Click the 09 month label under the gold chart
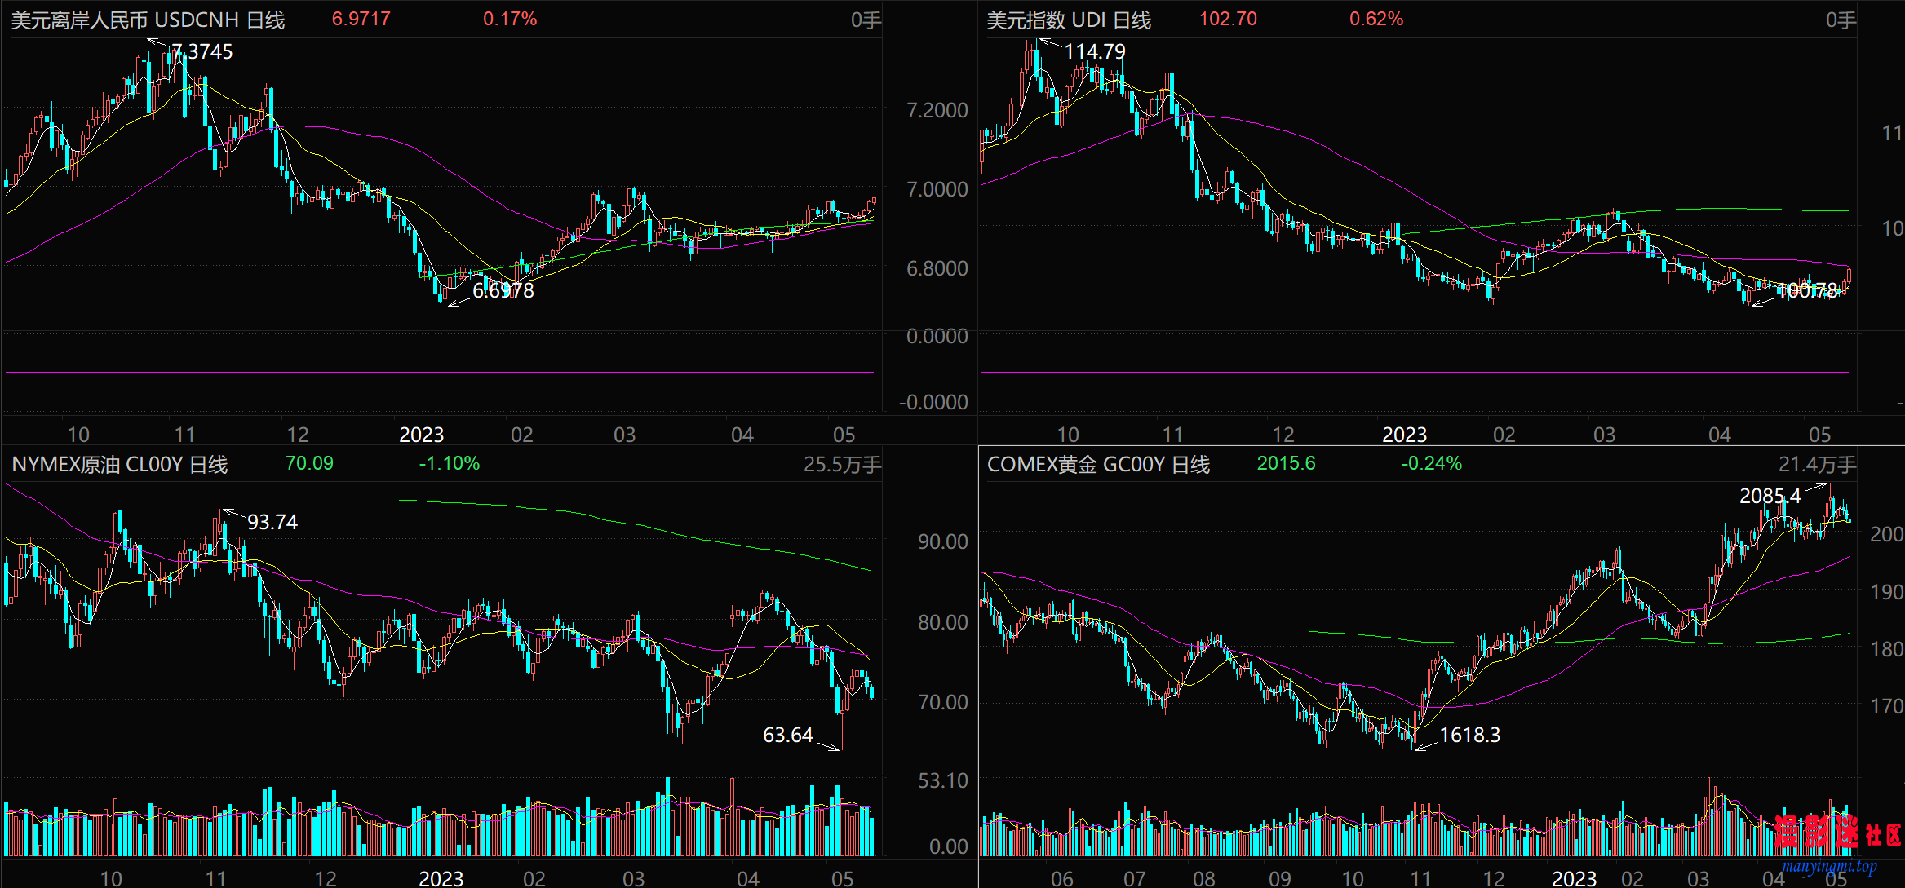The height and width of the screenshot is (888, 1905). [1280, 878]
